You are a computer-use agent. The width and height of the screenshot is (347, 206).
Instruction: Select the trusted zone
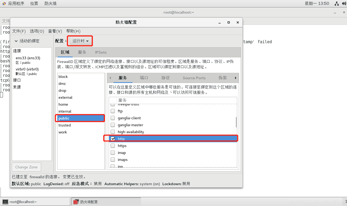click(81, 125)
